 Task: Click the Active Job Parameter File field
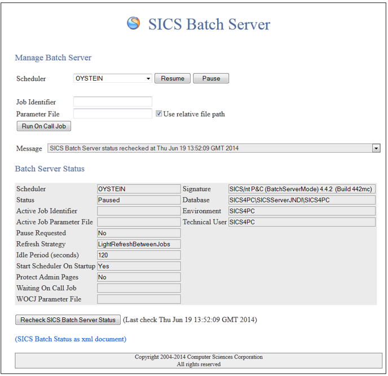point(139,222)
